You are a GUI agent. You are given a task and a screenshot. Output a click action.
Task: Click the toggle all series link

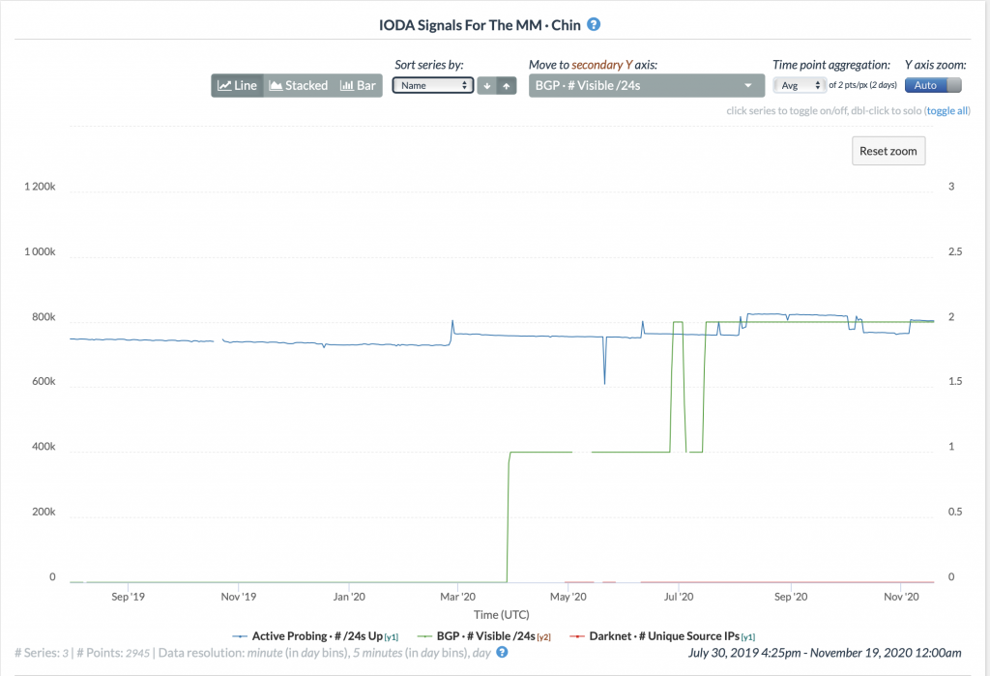[x=947, y=111]
